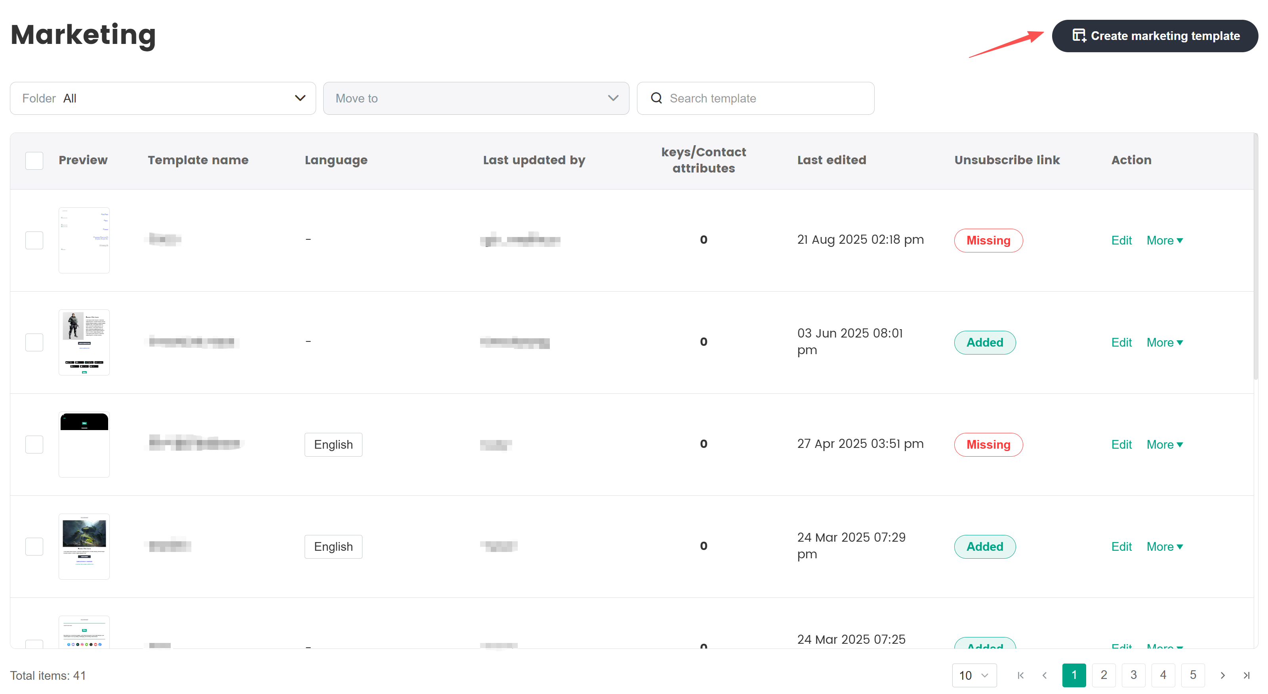Go to the next page arrow
The width and height of the screenshot is (1268, 694).
pos(1223,675)
